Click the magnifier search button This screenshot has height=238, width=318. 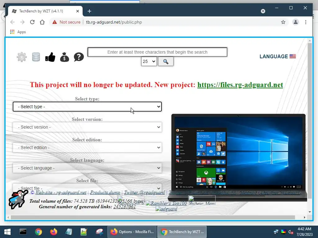(x=166, y=61)
